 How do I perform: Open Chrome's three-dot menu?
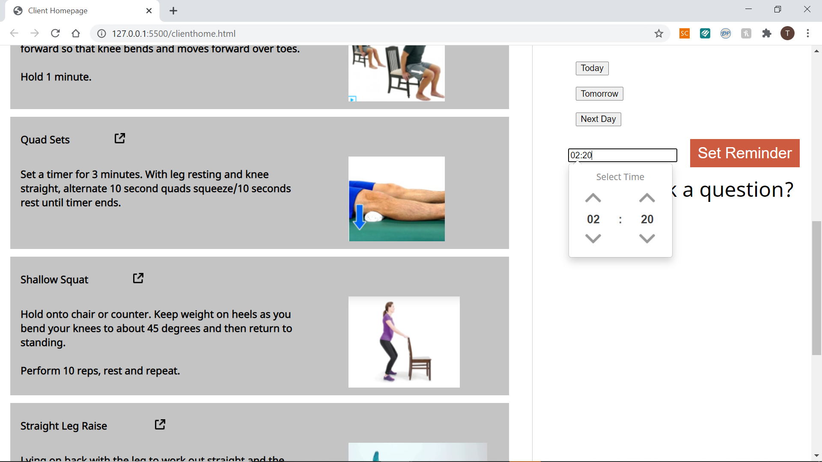[808, 33]
